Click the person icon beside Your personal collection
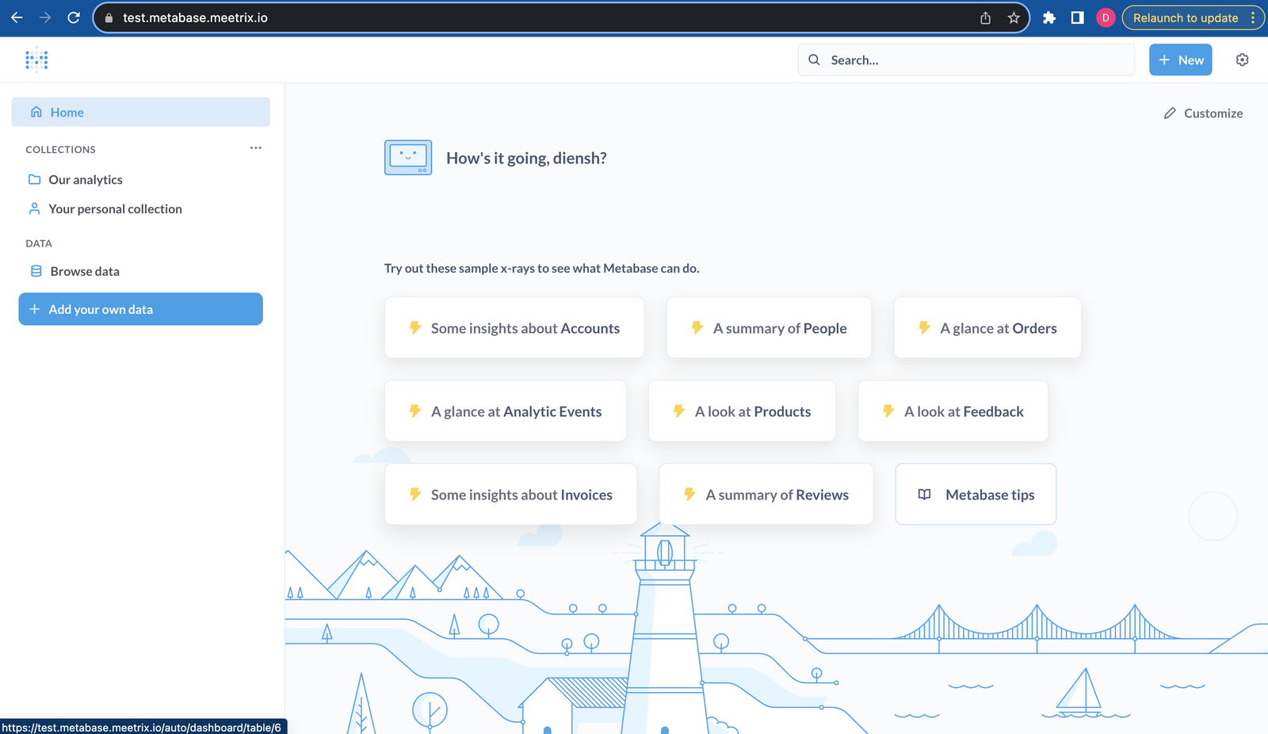Screen dimensions: 1268x734 coord(34,208)
